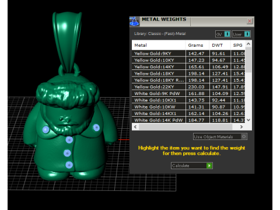The width and height of the screenshot is (280, 210).
Task: Click the 104.26 DWT value
Action: click(x=220, y=114)
